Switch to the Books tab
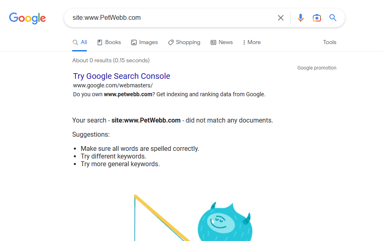 tap(113, 42)
